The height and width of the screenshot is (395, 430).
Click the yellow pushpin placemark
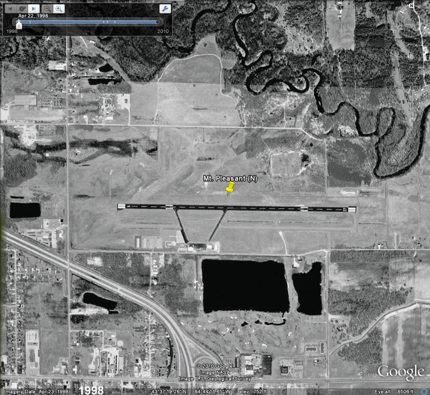tap(231, 187)
